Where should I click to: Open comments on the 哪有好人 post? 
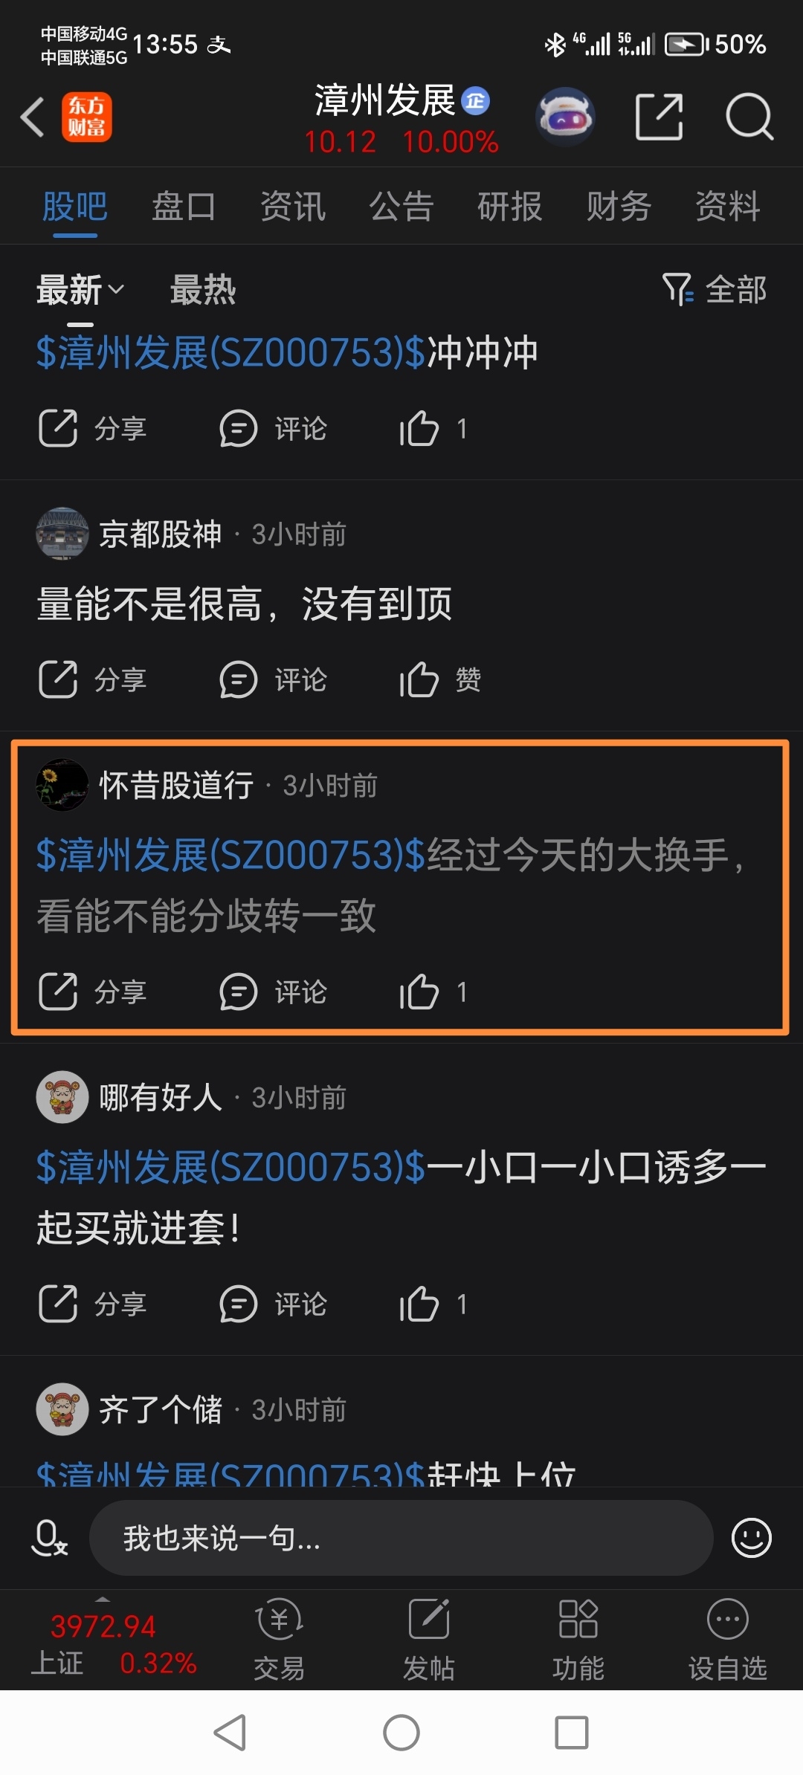273,1304
